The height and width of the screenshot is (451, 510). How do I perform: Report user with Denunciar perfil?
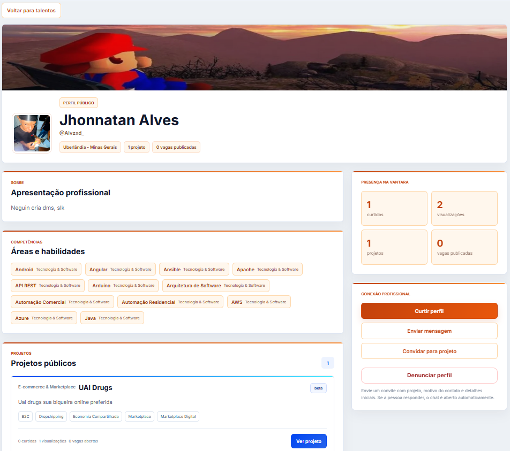[x=429, y=375]
